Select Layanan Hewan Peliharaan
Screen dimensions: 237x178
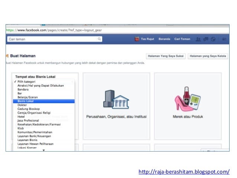click(x=44, y=144)
